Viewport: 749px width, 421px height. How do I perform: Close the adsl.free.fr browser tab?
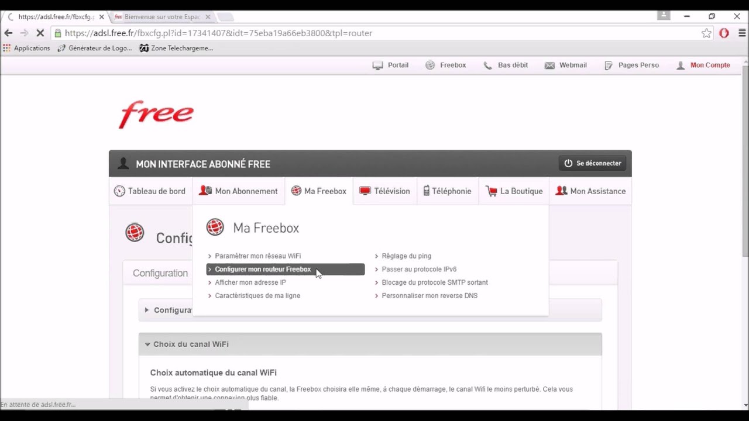click(101, 17)
